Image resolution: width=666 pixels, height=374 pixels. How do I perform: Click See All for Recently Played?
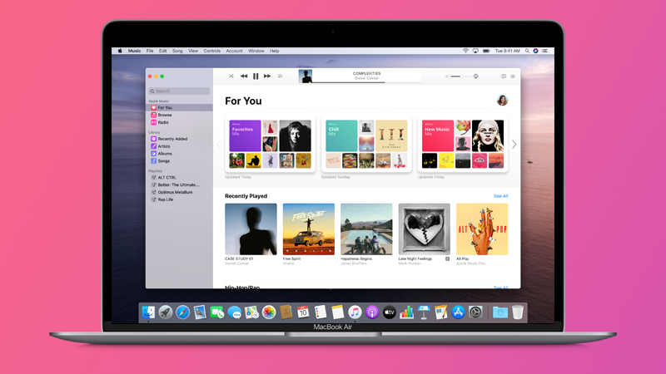coord(501,196)
